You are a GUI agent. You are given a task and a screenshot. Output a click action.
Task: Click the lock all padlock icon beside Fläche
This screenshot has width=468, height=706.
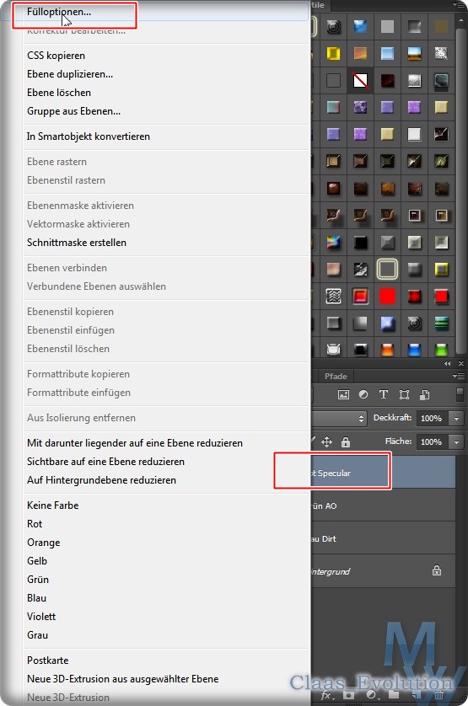click(x=346, y=442)
